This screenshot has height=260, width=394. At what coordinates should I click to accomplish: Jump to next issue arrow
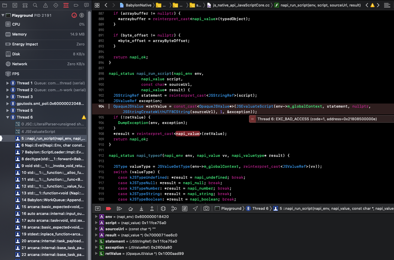coord(378,5)
